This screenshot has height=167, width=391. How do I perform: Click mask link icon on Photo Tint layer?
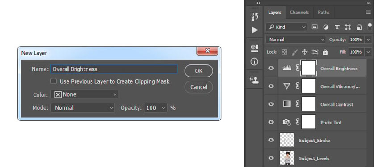click(x=297, y=122)
